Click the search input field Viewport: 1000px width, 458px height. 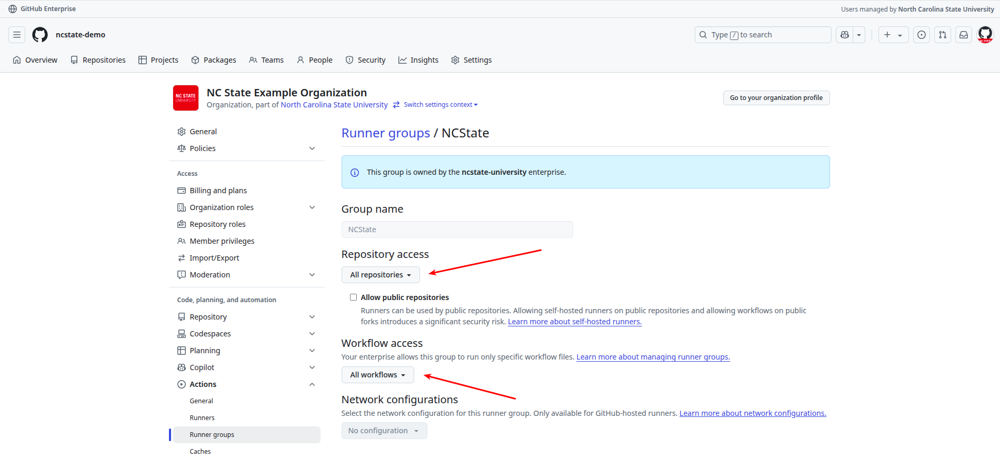(763, 35)
